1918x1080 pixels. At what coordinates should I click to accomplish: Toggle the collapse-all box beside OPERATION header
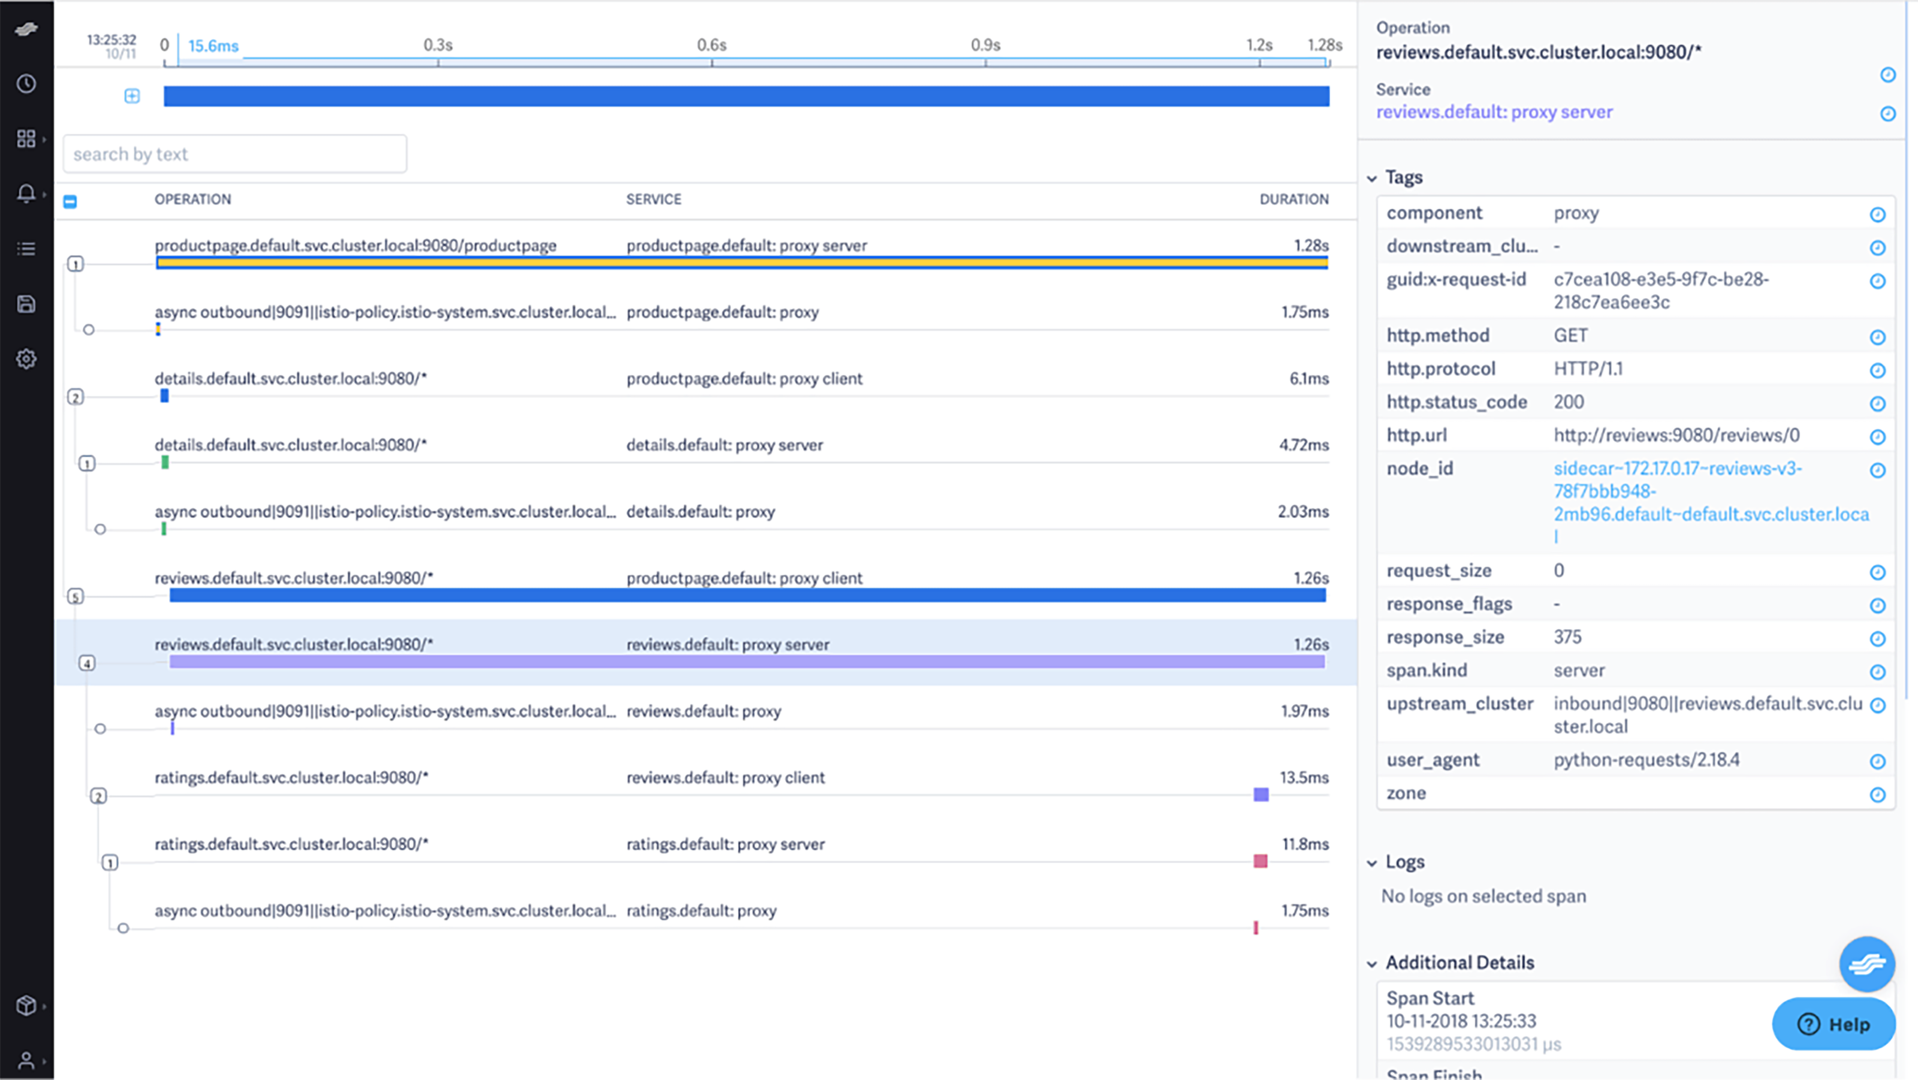pyautogui.click(x=70, y=202)
